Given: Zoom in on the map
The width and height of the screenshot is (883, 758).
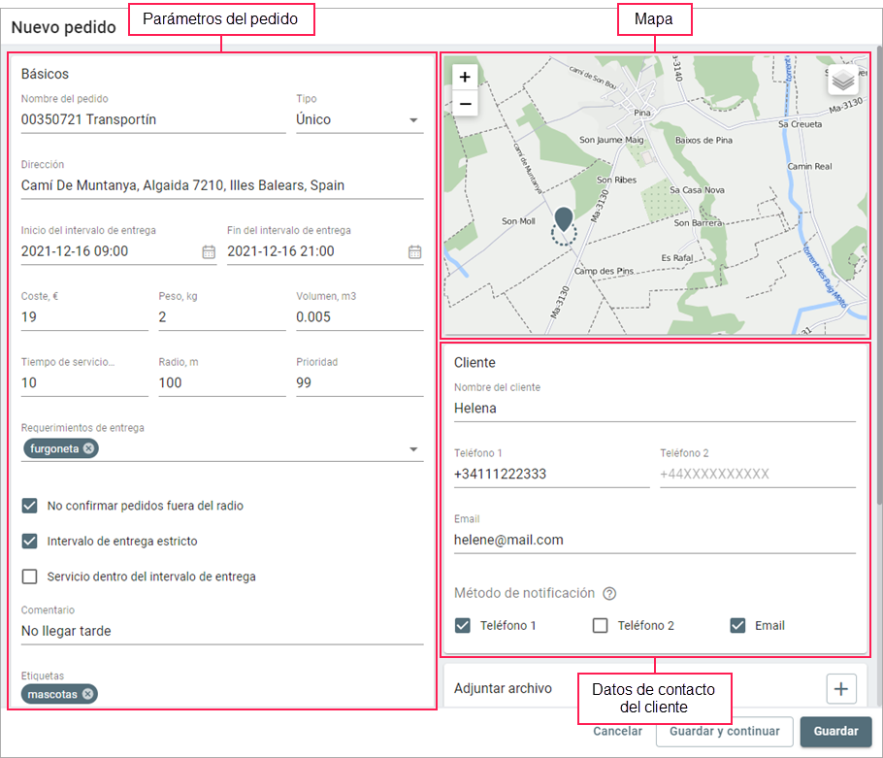Looking at the screenshot, I should click(465, 77).
